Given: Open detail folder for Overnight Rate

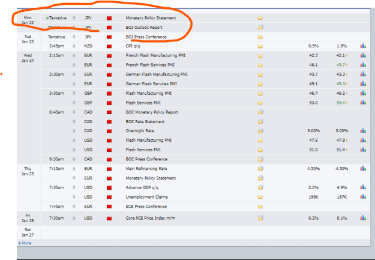Looking at the screenshot, I should (260, 131).
